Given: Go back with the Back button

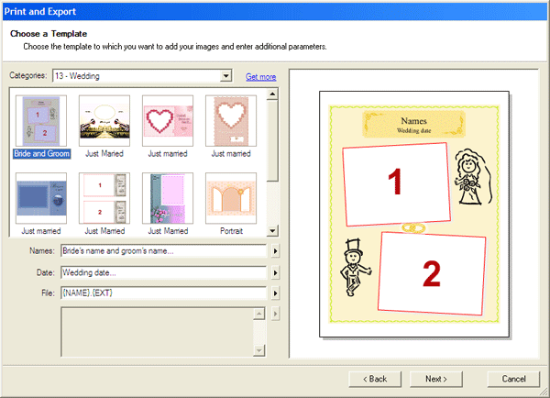Looking at the screenshot, I should pyautogui.click(x=375, y=379).
